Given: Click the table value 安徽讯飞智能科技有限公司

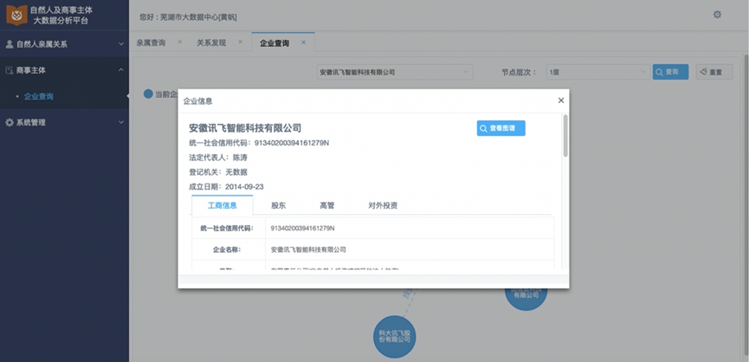Looking at the screenshot, I should (x=308, y=249).
